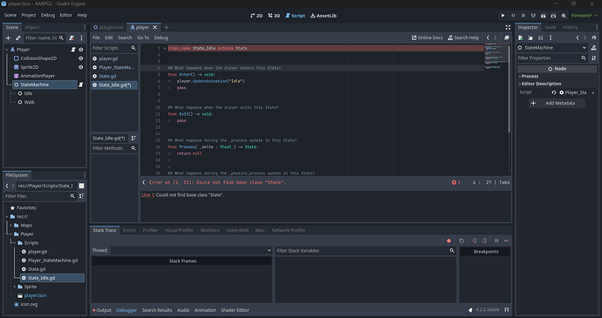
Task: Make the script editor floating
Action: click(506, 37)
